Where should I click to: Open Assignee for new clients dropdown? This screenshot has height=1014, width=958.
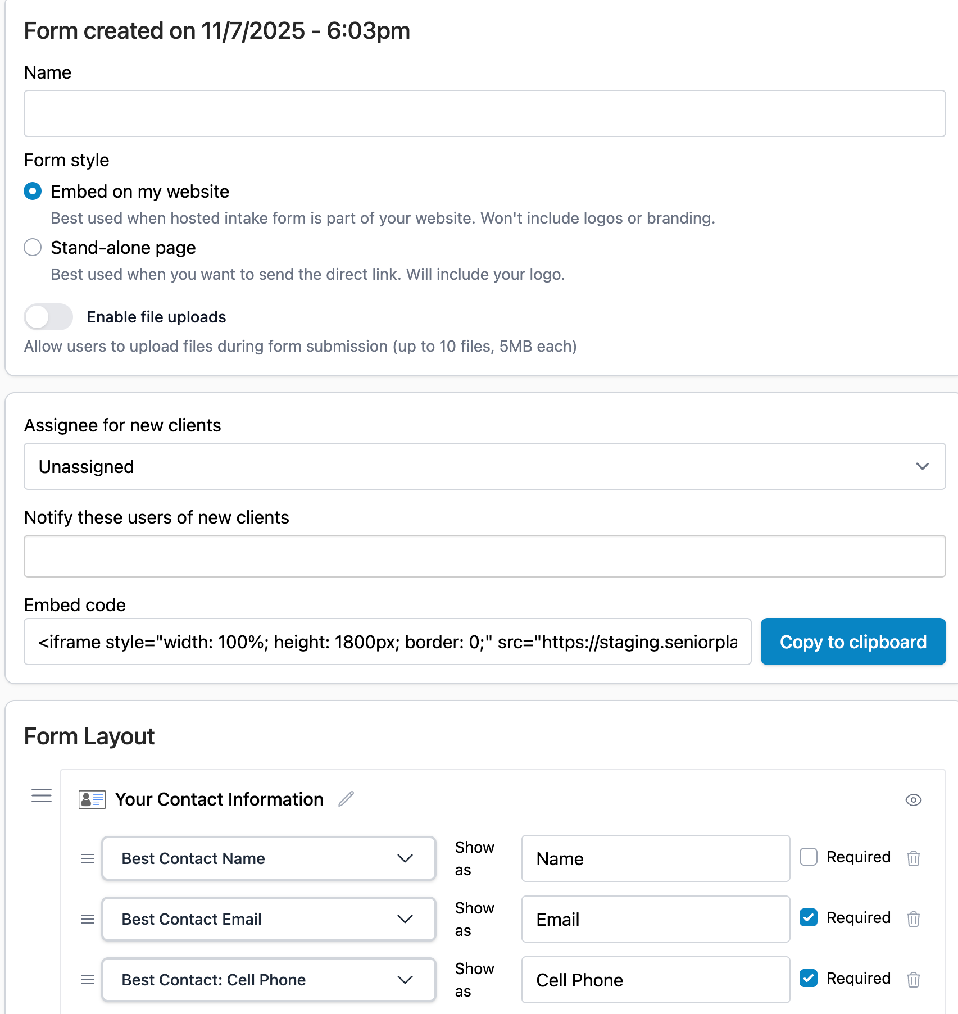(x=484, y=466)
